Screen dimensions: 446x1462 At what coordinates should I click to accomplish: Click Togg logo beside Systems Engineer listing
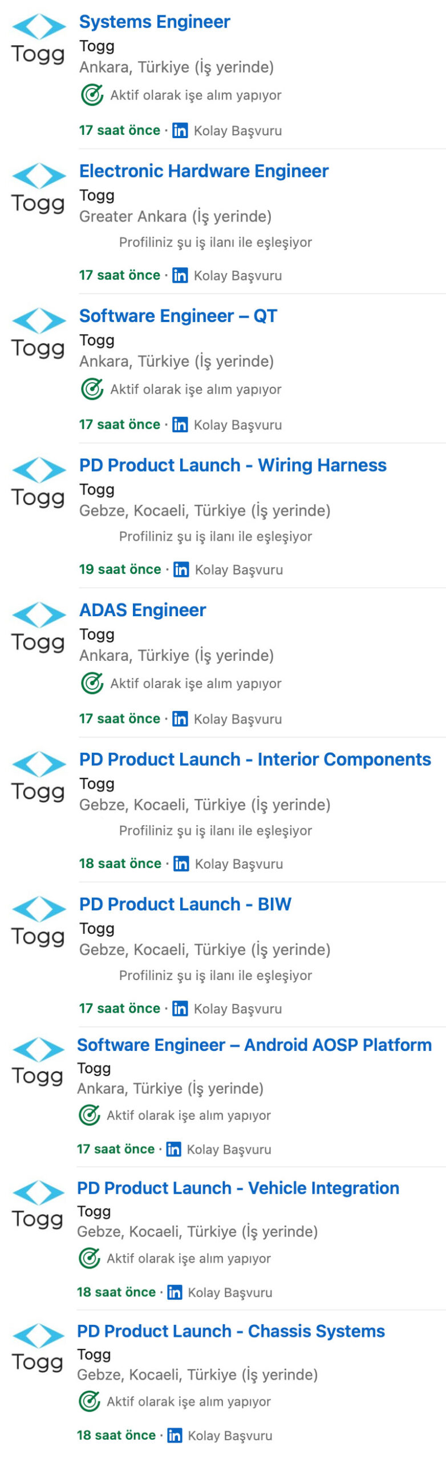[38, 39]
